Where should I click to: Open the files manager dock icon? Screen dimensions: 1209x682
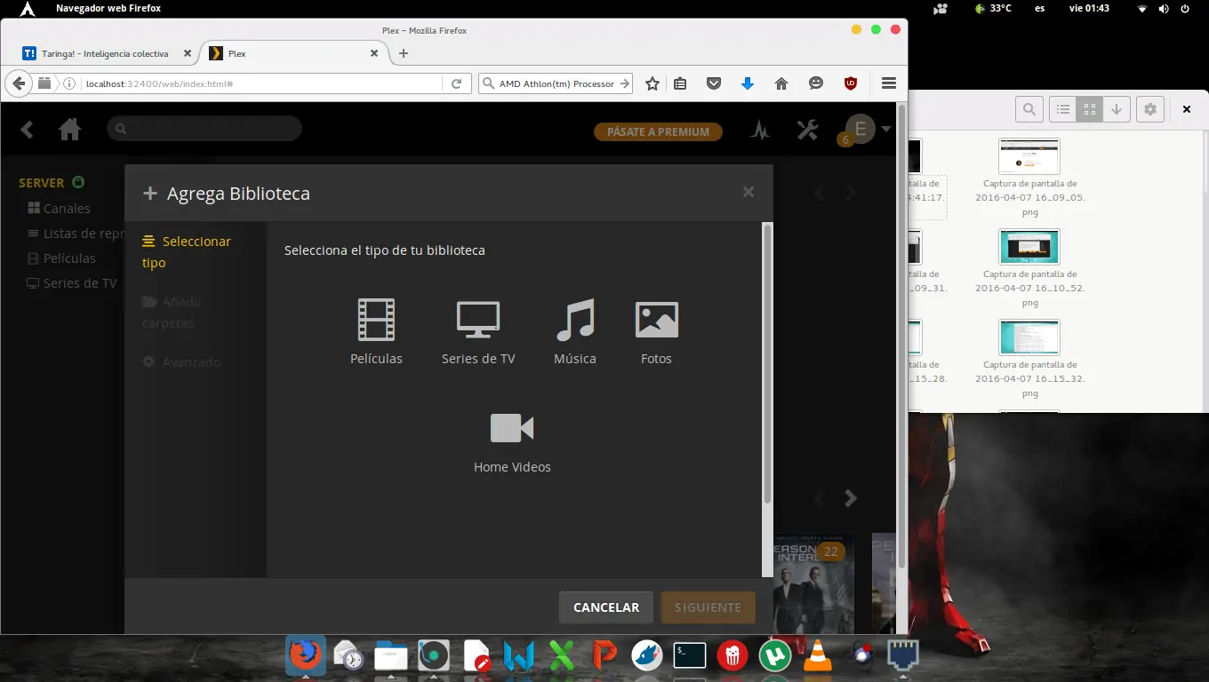click(391, 655)
